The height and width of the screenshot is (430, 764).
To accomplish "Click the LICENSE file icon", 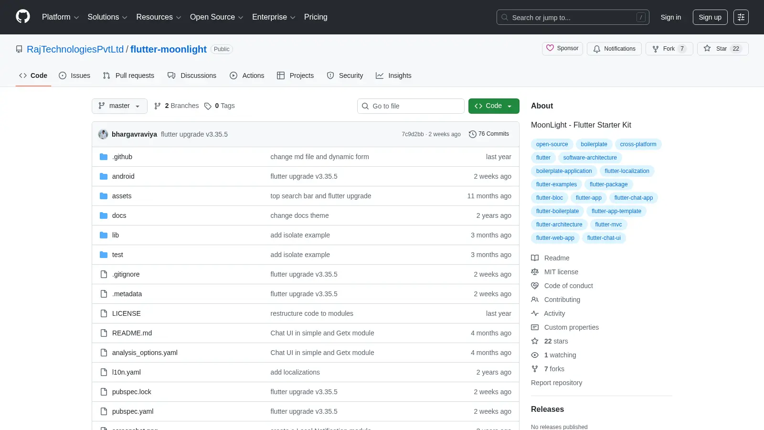I will 104,313.
